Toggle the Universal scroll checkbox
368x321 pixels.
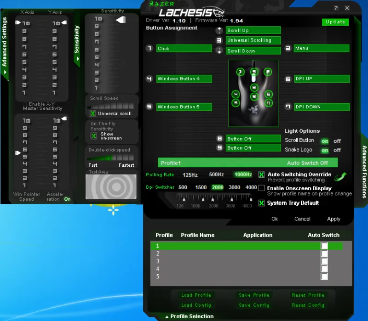pos(93,113)
